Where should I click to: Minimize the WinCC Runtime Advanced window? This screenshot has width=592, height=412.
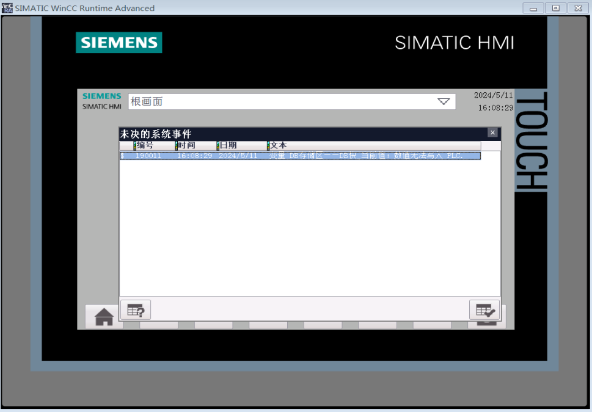533,8
